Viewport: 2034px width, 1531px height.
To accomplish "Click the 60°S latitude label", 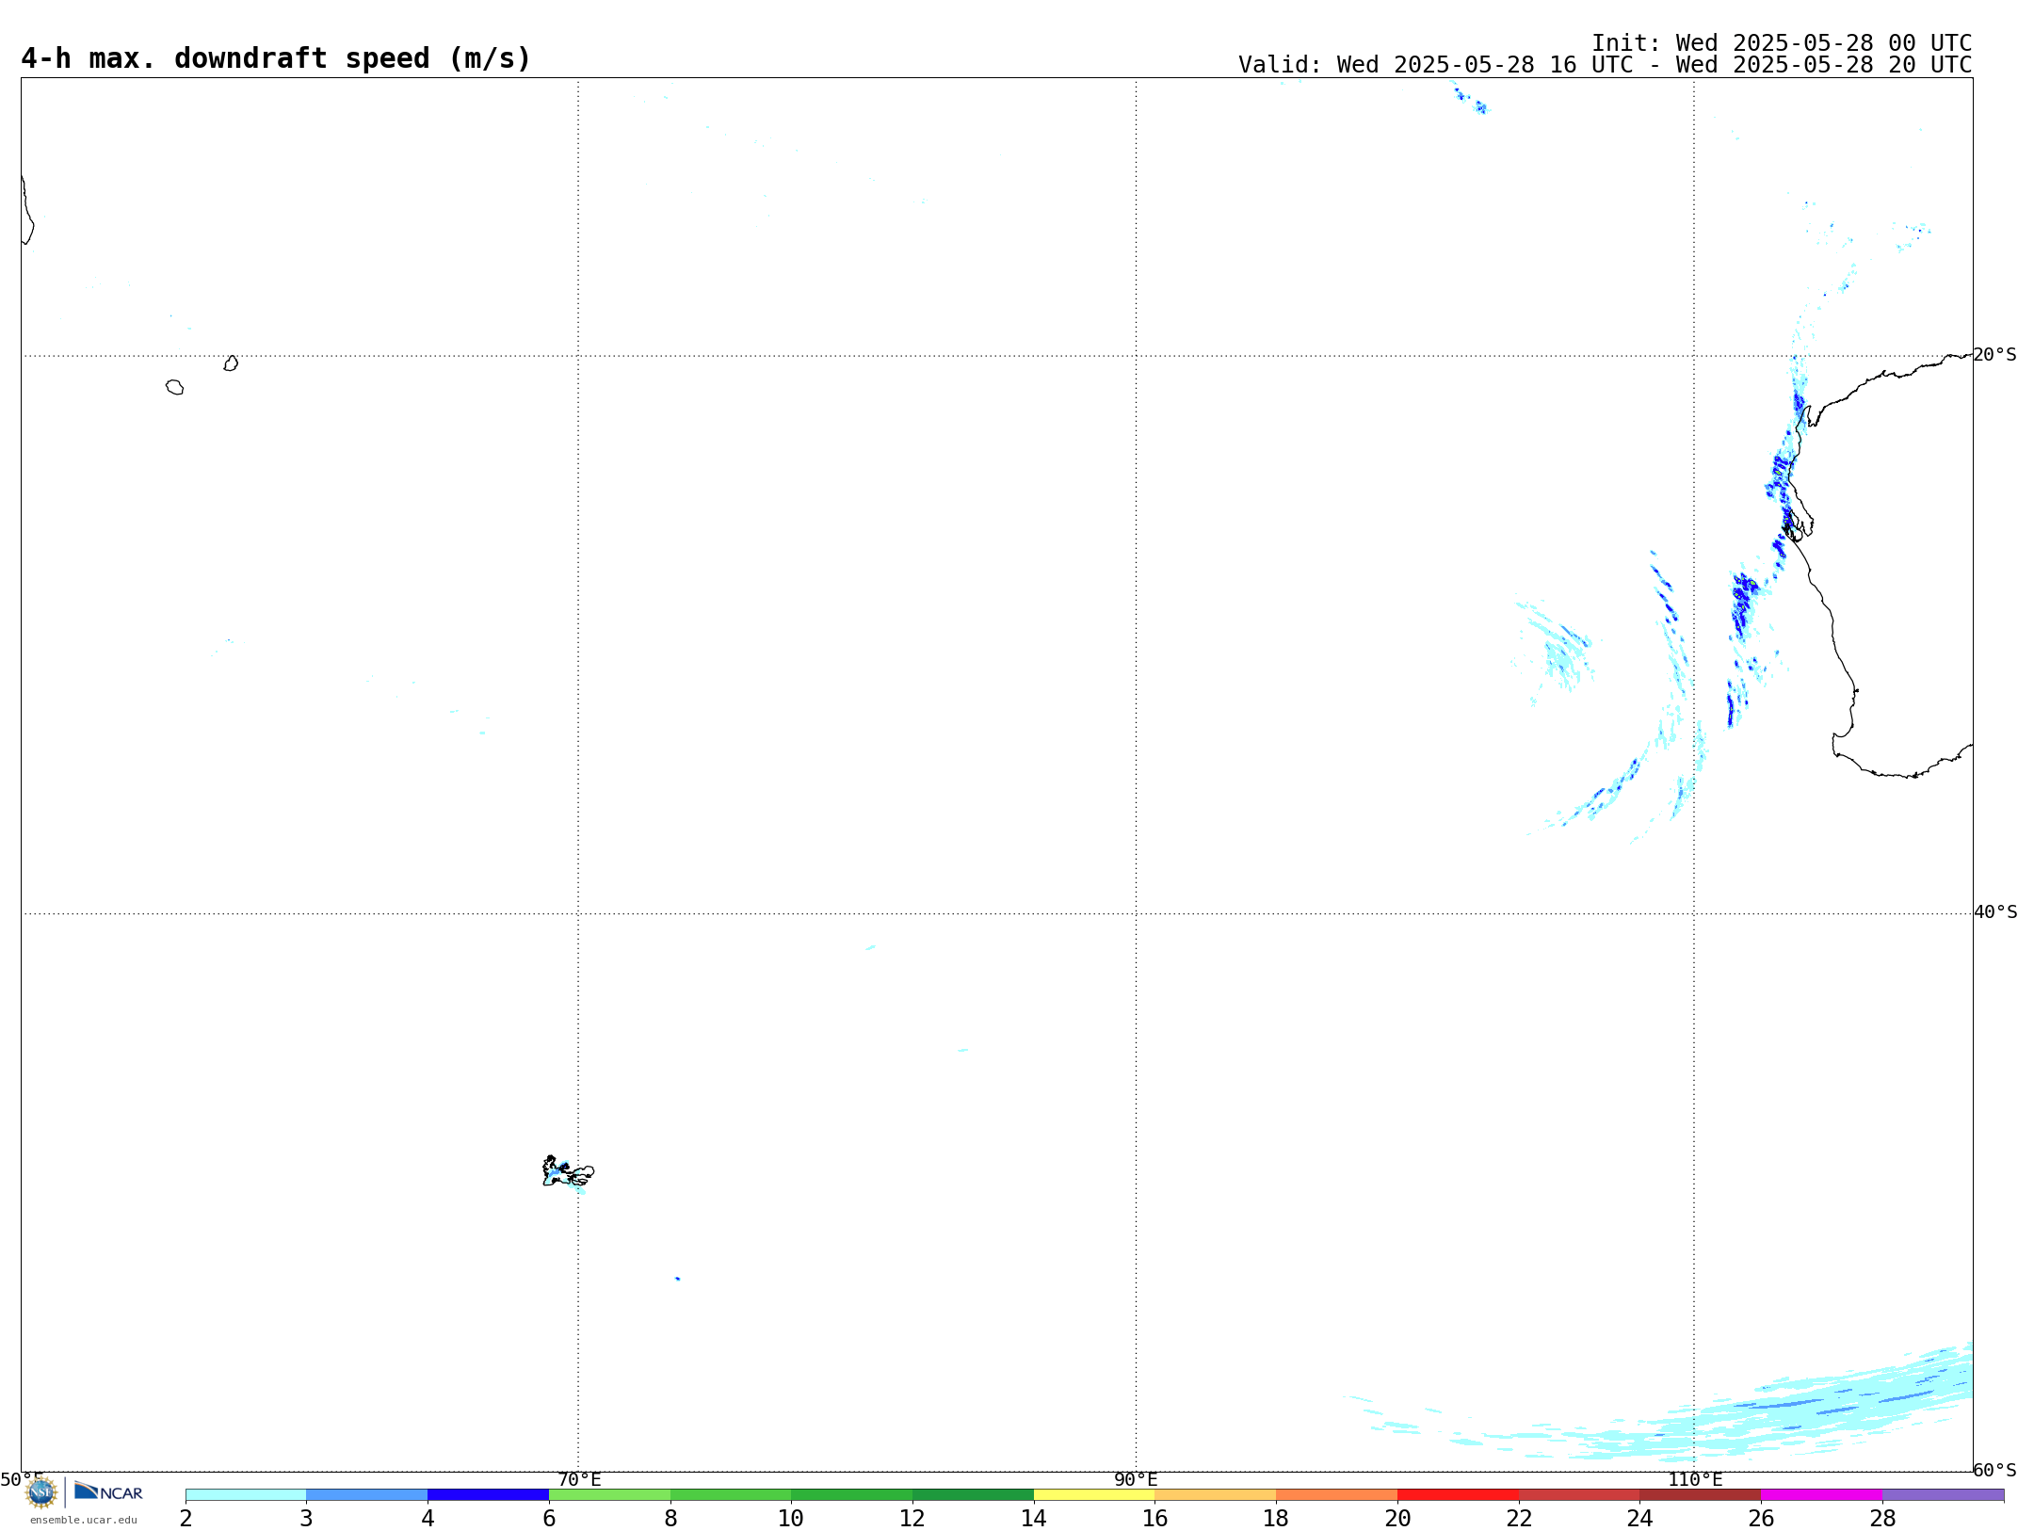I will 1994,1470.
